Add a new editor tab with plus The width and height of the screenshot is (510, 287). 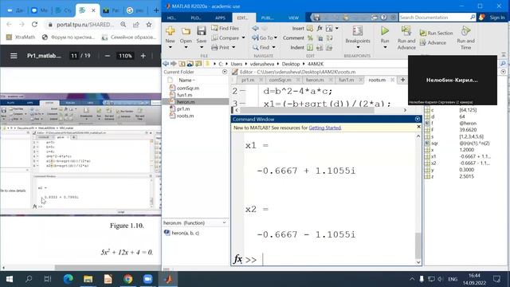click(402, 80)
